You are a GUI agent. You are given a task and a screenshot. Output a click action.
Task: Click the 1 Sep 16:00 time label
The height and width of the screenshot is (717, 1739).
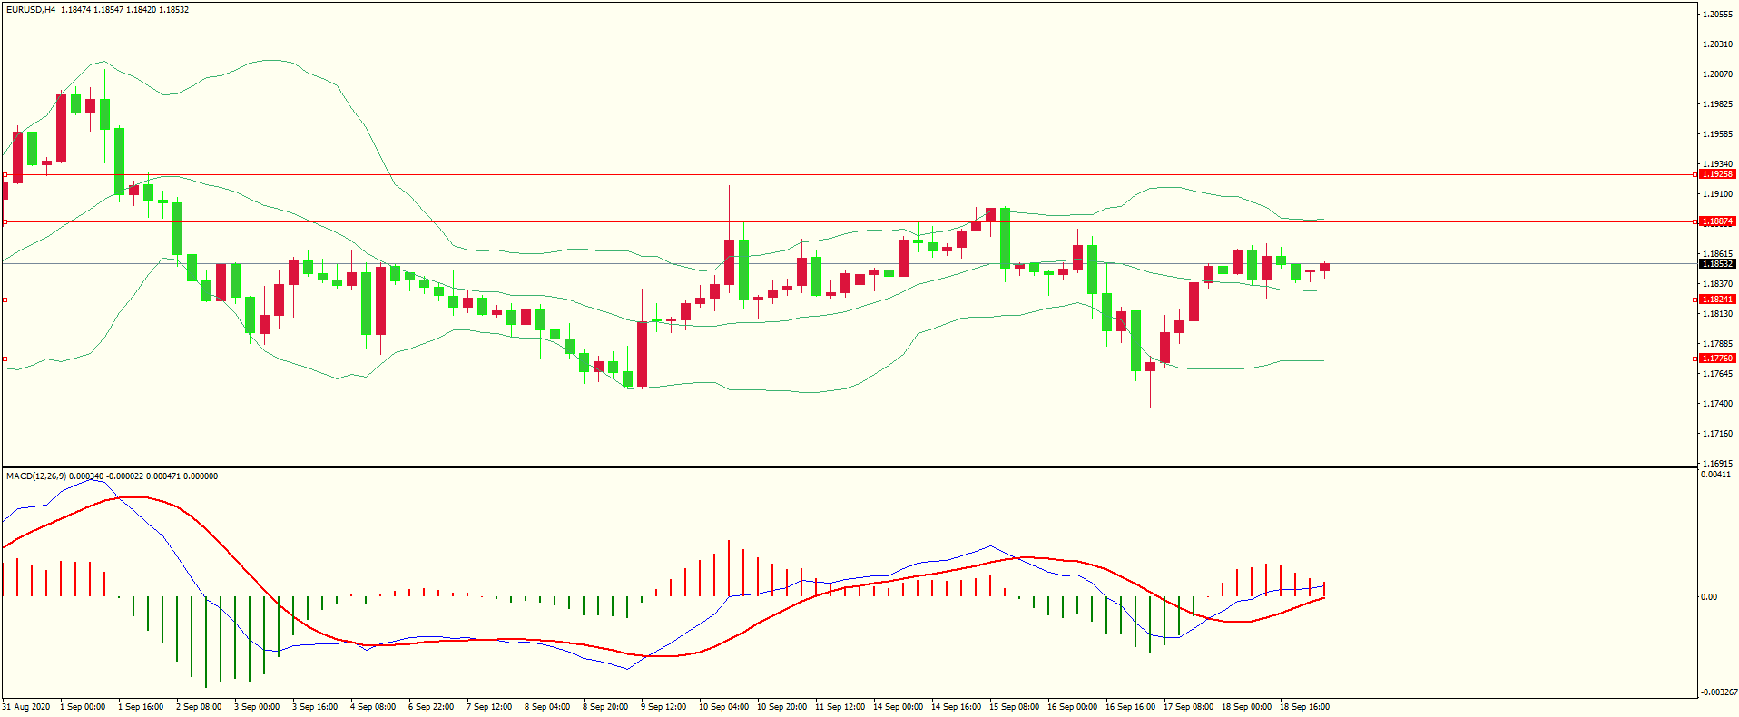click(x=141, y=707)
